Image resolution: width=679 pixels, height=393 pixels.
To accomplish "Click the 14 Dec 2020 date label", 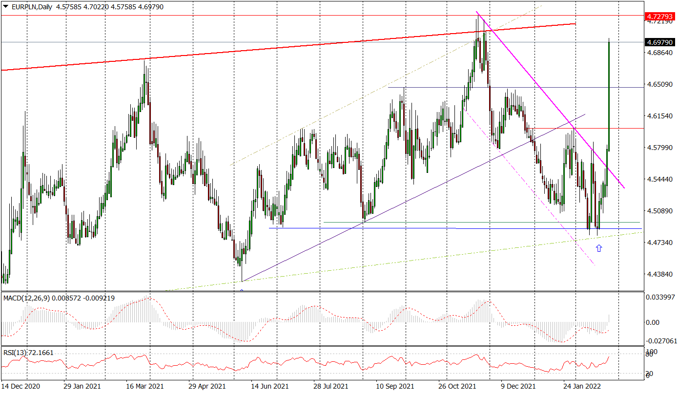I will click(x=21, y=386).
